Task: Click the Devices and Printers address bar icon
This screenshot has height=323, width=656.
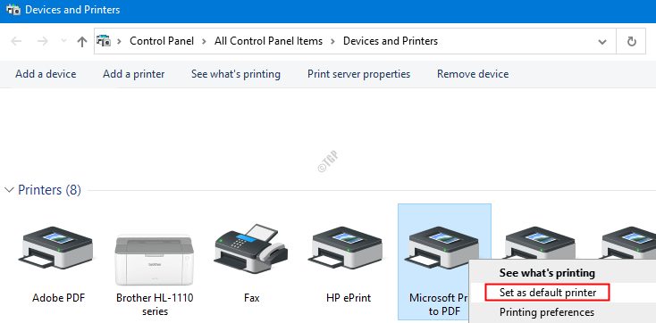Action: point(104,41)
